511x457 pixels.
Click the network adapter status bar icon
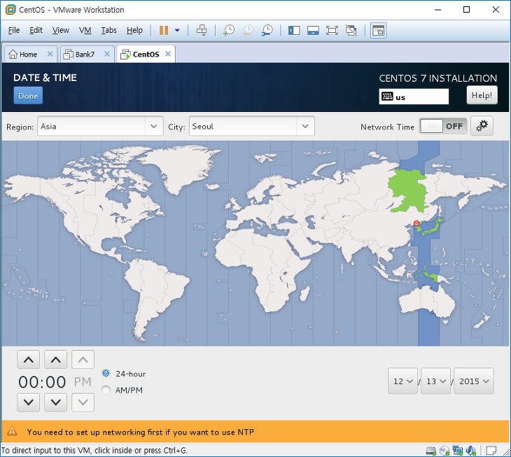(x=458, y=451)
